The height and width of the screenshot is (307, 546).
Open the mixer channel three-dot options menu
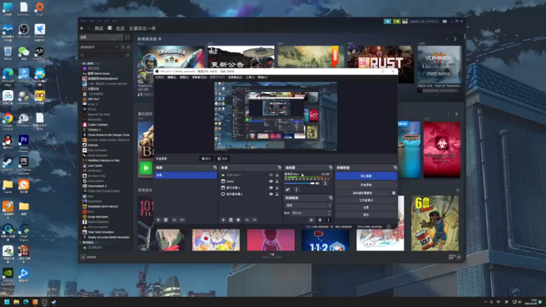point(326,183)
